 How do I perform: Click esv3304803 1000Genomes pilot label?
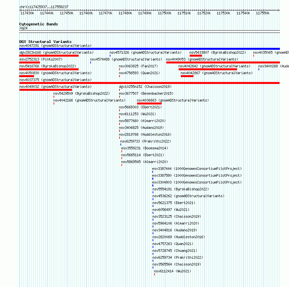point(197,182)
